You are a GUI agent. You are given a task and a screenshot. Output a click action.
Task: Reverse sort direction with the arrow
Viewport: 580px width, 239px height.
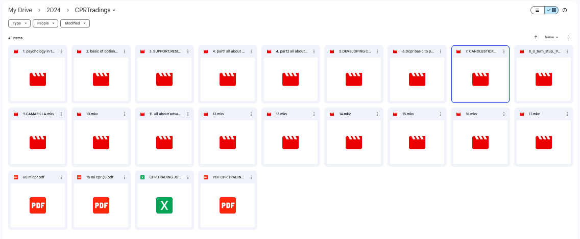pyautogui.click(x=536, y=37)
